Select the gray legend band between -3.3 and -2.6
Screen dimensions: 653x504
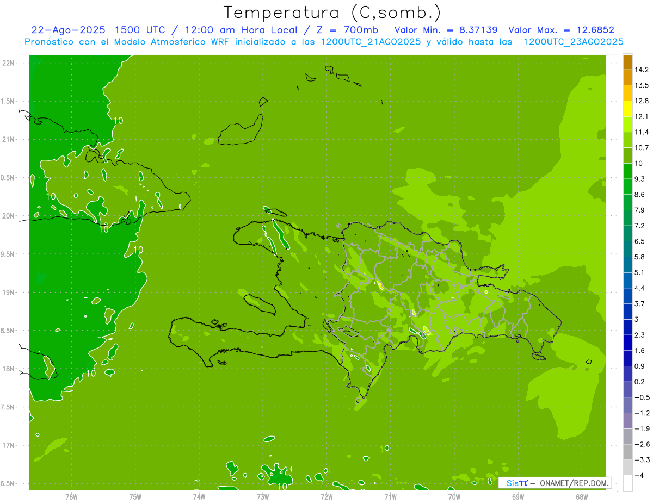pos(627,452)
